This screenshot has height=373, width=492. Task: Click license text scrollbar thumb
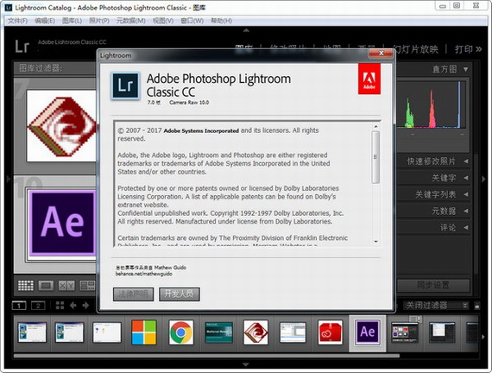375,157
